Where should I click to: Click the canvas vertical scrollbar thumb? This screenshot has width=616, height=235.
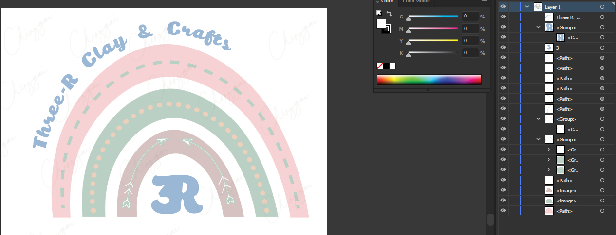point(490,219)
